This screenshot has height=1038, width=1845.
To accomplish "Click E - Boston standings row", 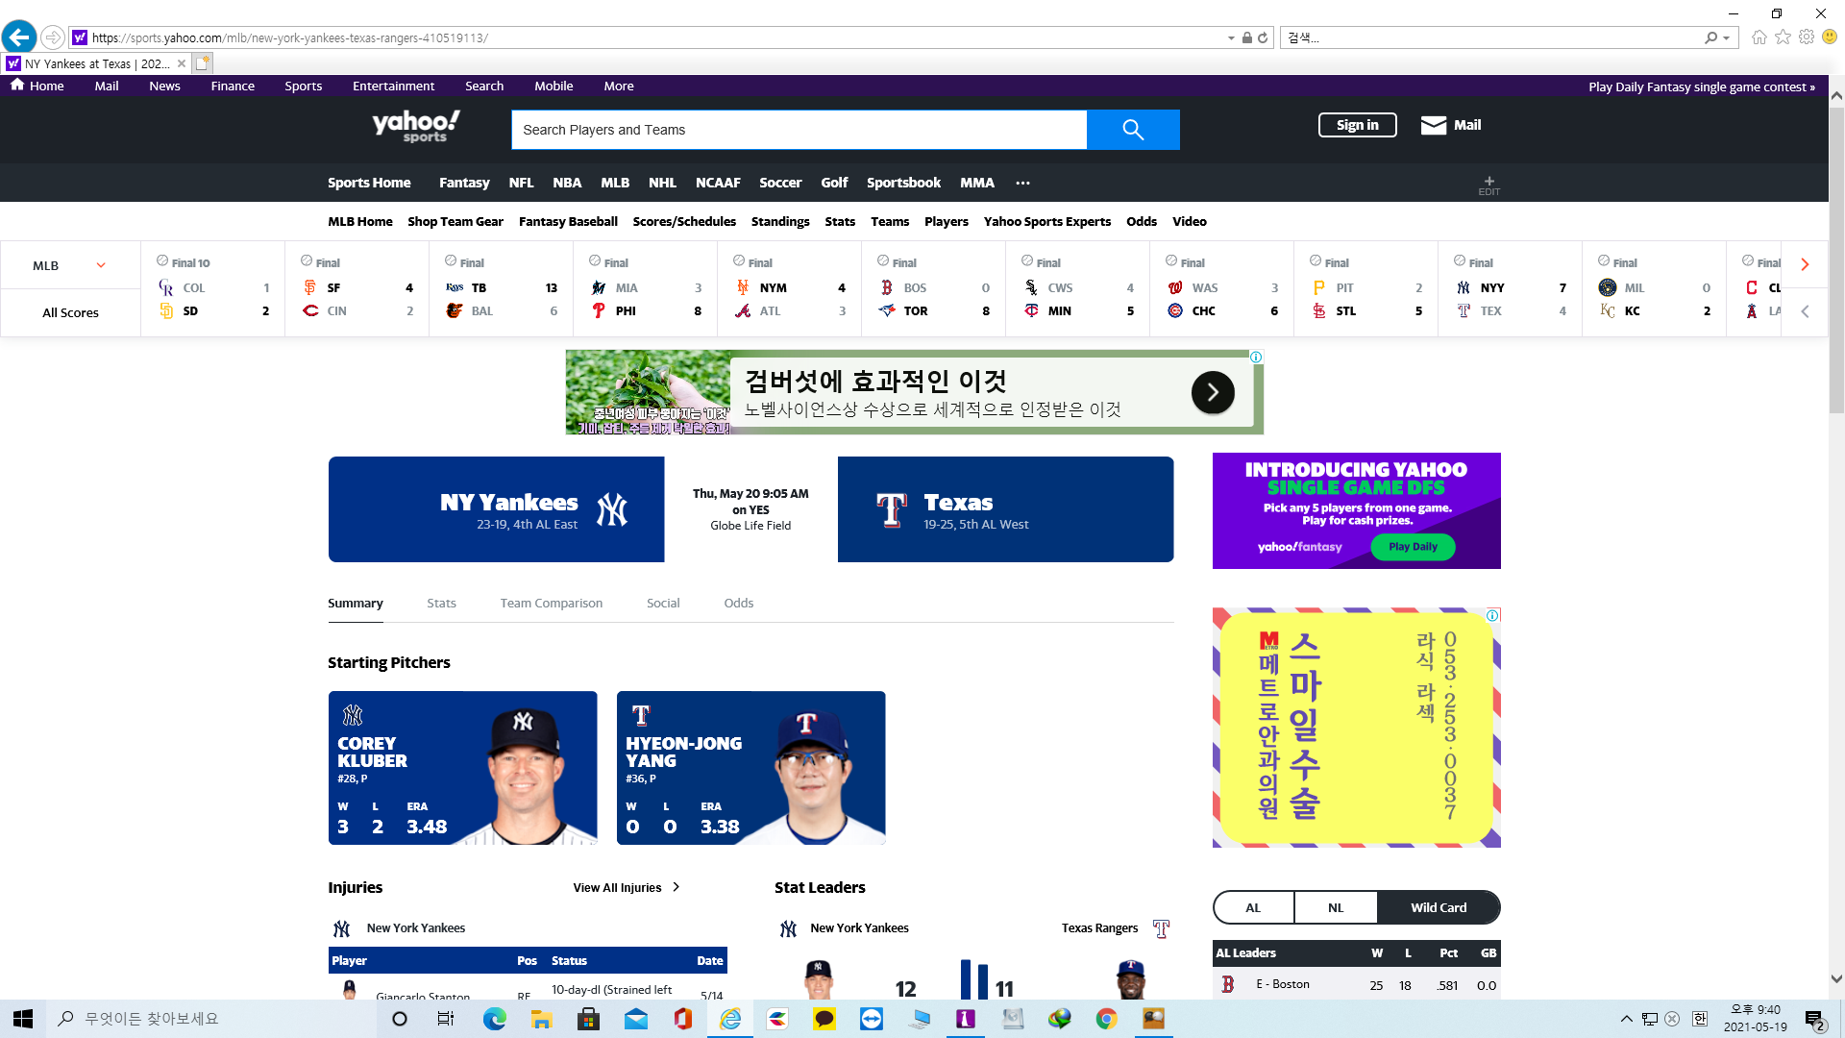I will click(x=1356, y=984).
